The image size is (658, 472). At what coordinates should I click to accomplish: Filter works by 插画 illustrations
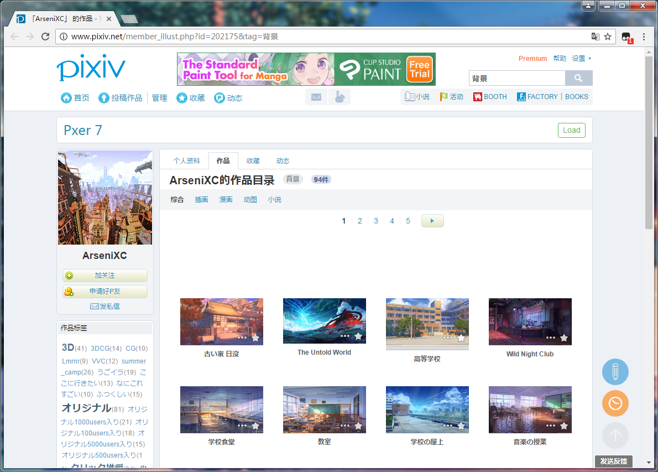click(201, 199)
